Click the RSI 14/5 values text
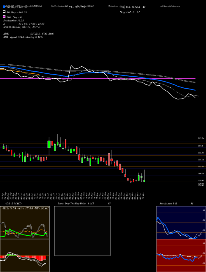 [31, 24]
